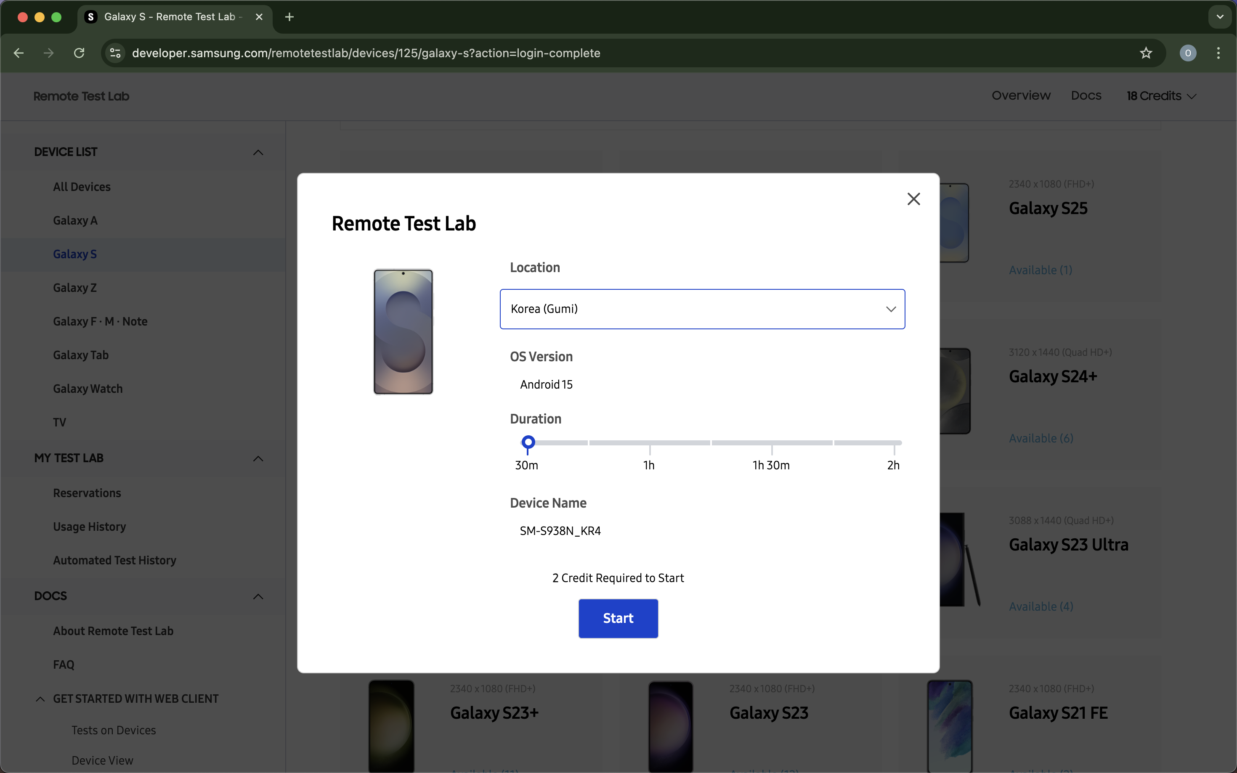Viewport: 1237px width, 773px height.
Task: Open Automated Test History page
Action: click(114, 561)
